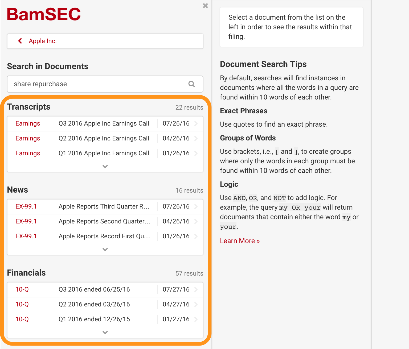409x349 pixels.
Task: Open the BamSEC logo home link
Action: (44, 14)
